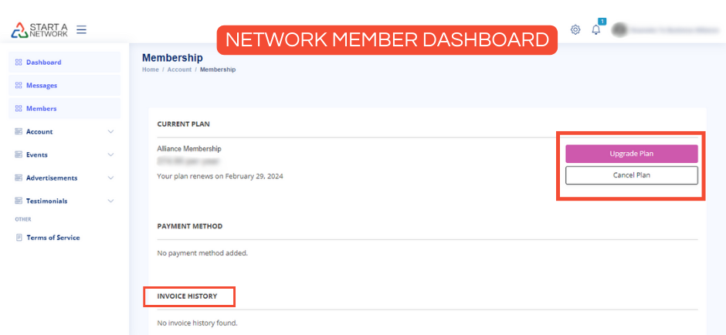Expand the Advertisements chevron in sidebar
The width and height of the screenshot is (726, 335).
click(x=110, y=178)
